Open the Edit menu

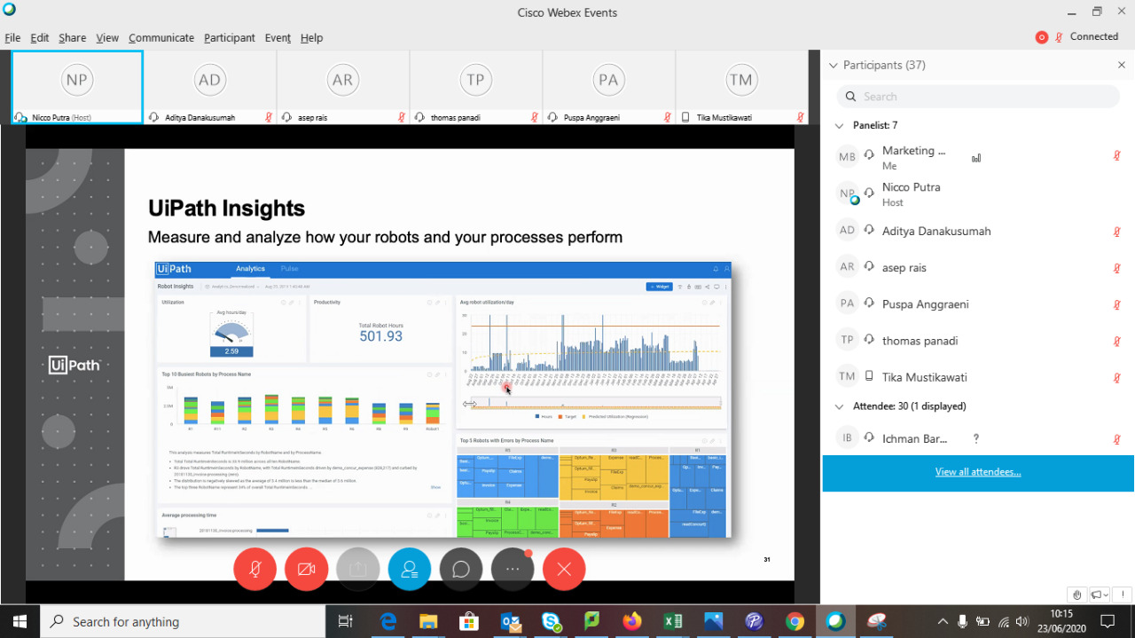click(40, 38)
